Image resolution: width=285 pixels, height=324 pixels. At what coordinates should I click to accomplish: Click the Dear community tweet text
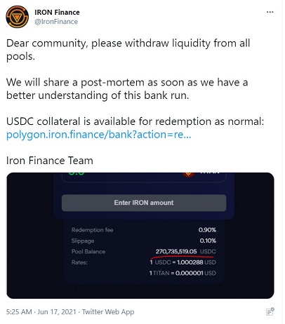[x=128, y=50]
